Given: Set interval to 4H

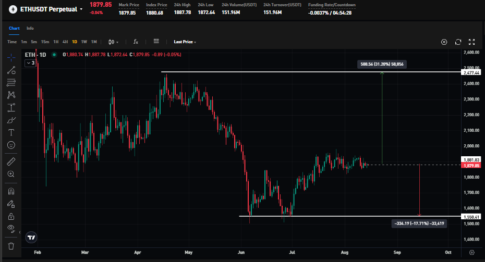Looking at the screenshot, I should [x=65, y=42].
